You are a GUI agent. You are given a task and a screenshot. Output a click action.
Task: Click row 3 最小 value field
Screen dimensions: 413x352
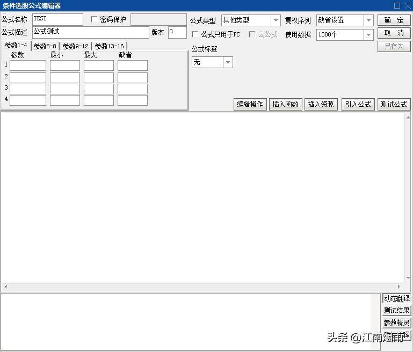tap(65, 89)
